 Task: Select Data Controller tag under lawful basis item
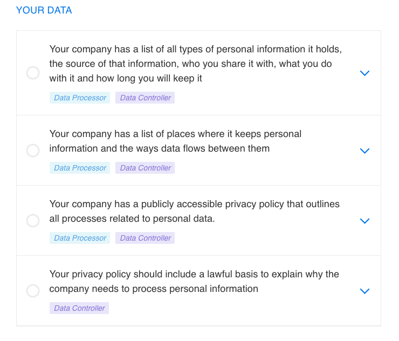click(79, 308)
